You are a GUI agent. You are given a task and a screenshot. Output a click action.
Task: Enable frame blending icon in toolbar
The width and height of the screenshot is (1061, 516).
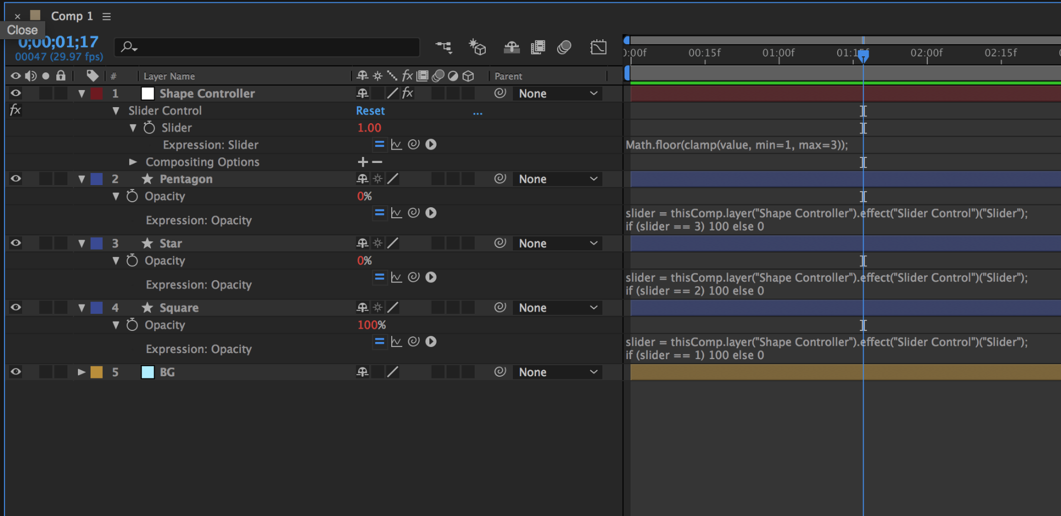coord(538,48)
